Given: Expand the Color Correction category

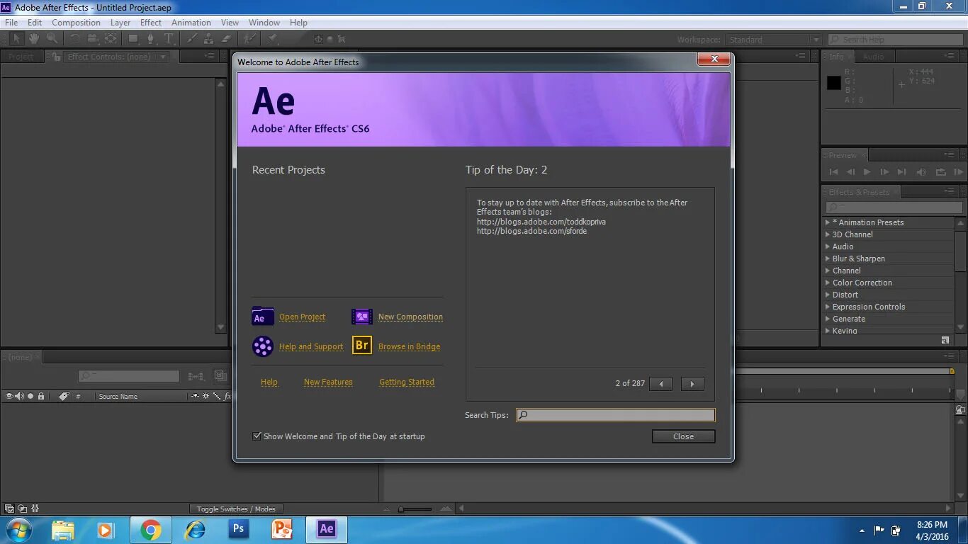Looking at the screenshot, I should point(828,283).
